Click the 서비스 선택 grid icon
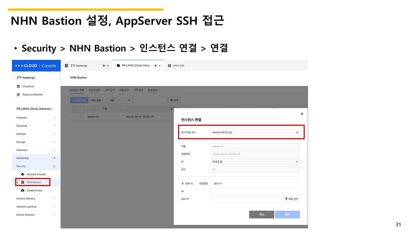 (x=169, y=66)
